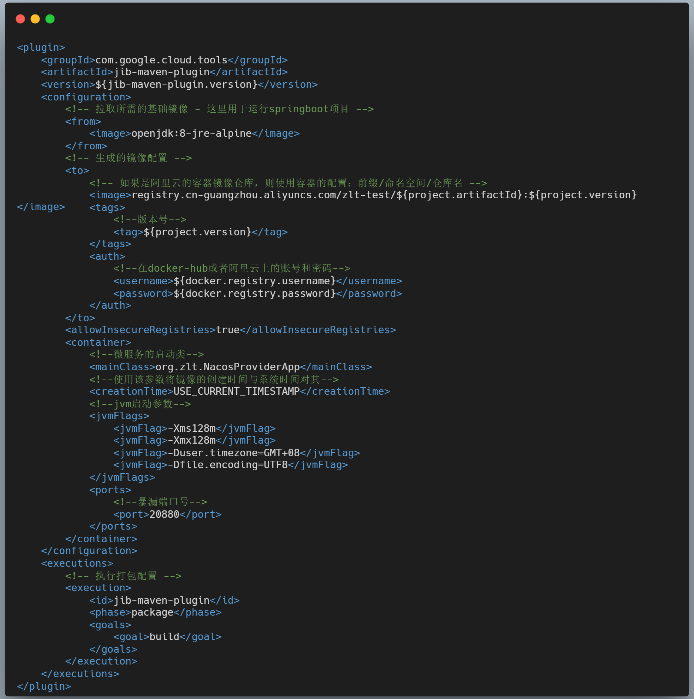Select the timezone flag -Duser.timezone=GMT+08
This screenshot has height=699, width=694.
[235, 453]
